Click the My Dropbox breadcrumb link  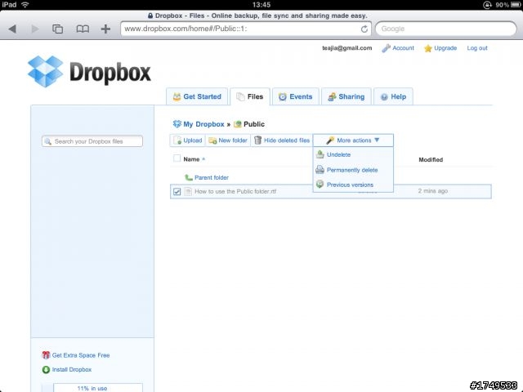tap(203, 124)
